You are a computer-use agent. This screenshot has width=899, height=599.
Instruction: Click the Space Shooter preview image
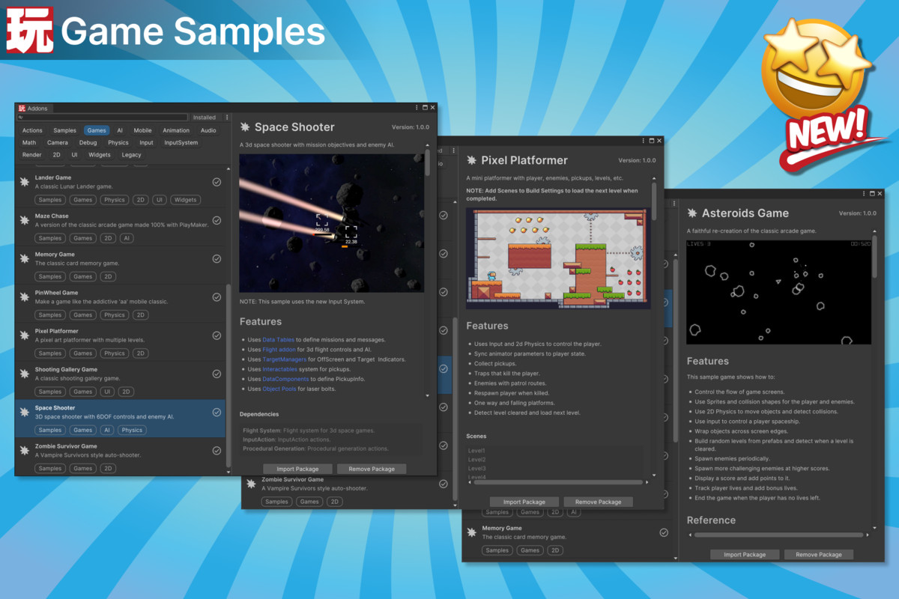(332, 223)
